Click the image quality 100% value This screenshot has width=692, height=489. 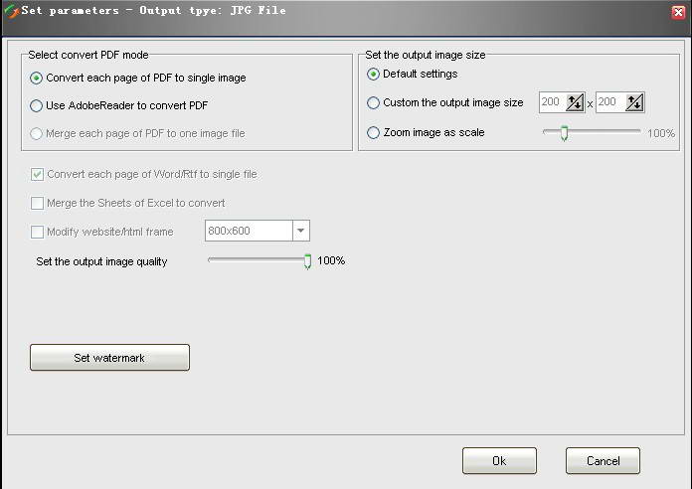[x=331, y=260]
